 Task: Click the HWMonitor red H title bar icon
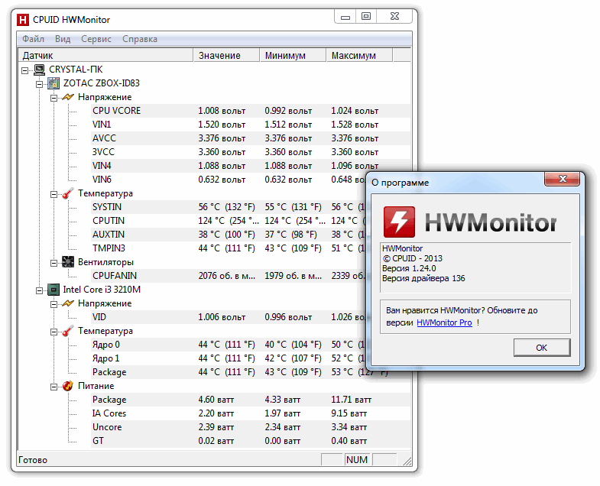[x=23, y=20]
